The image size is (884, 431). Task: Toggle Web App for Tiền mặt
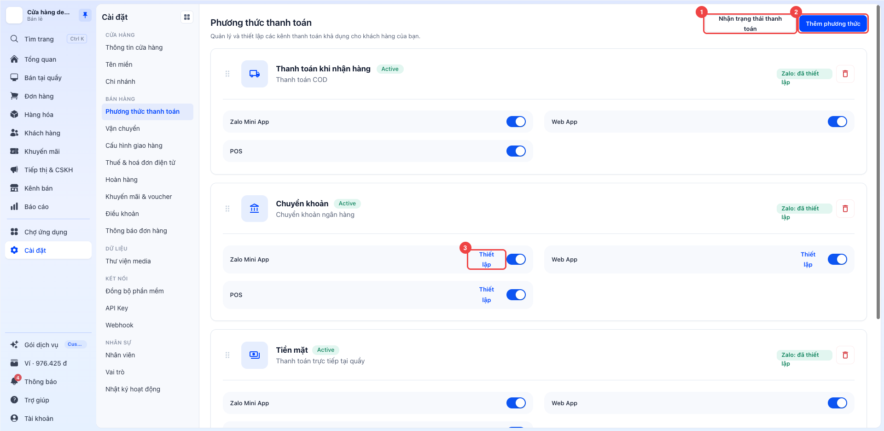(837, 403)
